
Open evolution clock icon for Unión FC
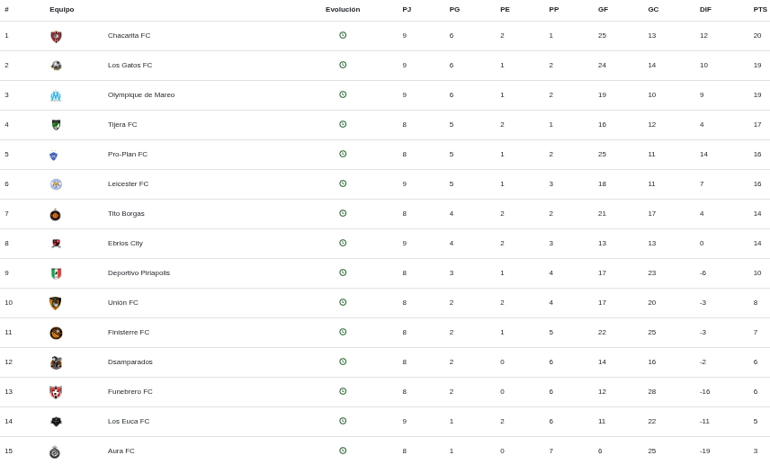[343, 302]
